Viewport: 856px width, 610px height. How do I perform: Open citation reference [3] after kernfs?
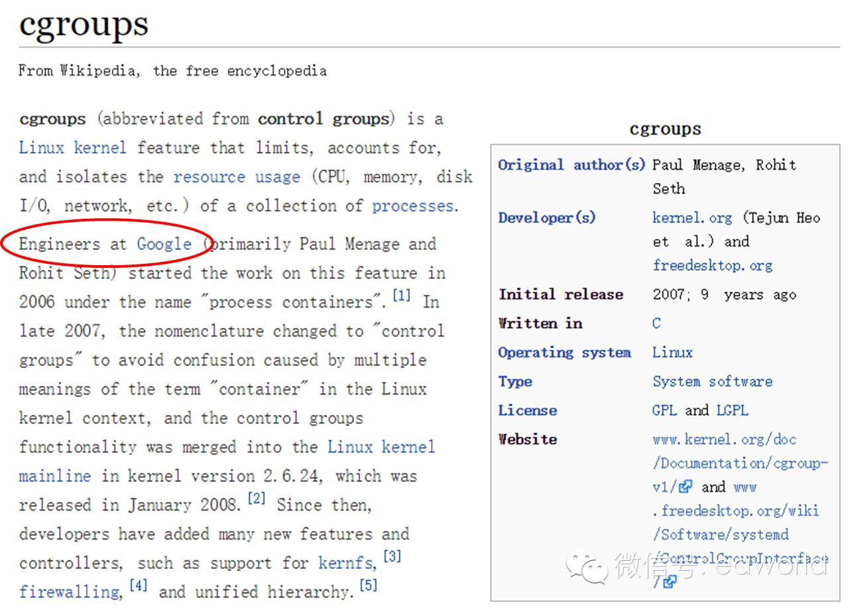392,556
